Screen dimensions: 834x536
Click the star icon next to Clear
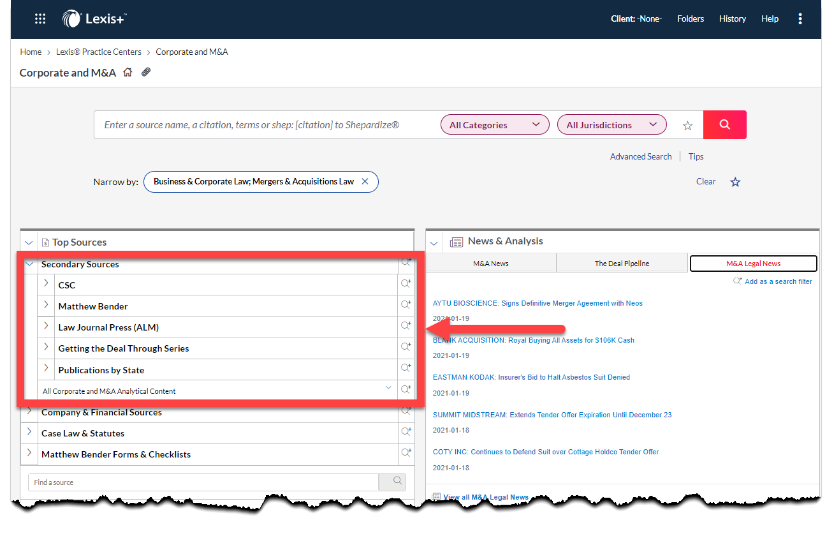click(735, 182)
